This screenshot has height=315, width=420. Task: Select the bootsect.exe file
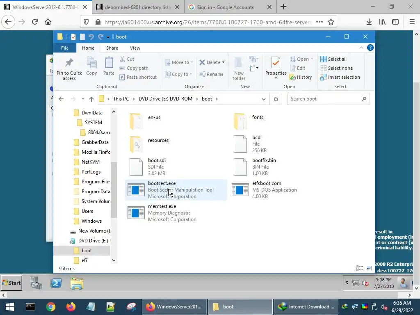[x=176, y=189]
